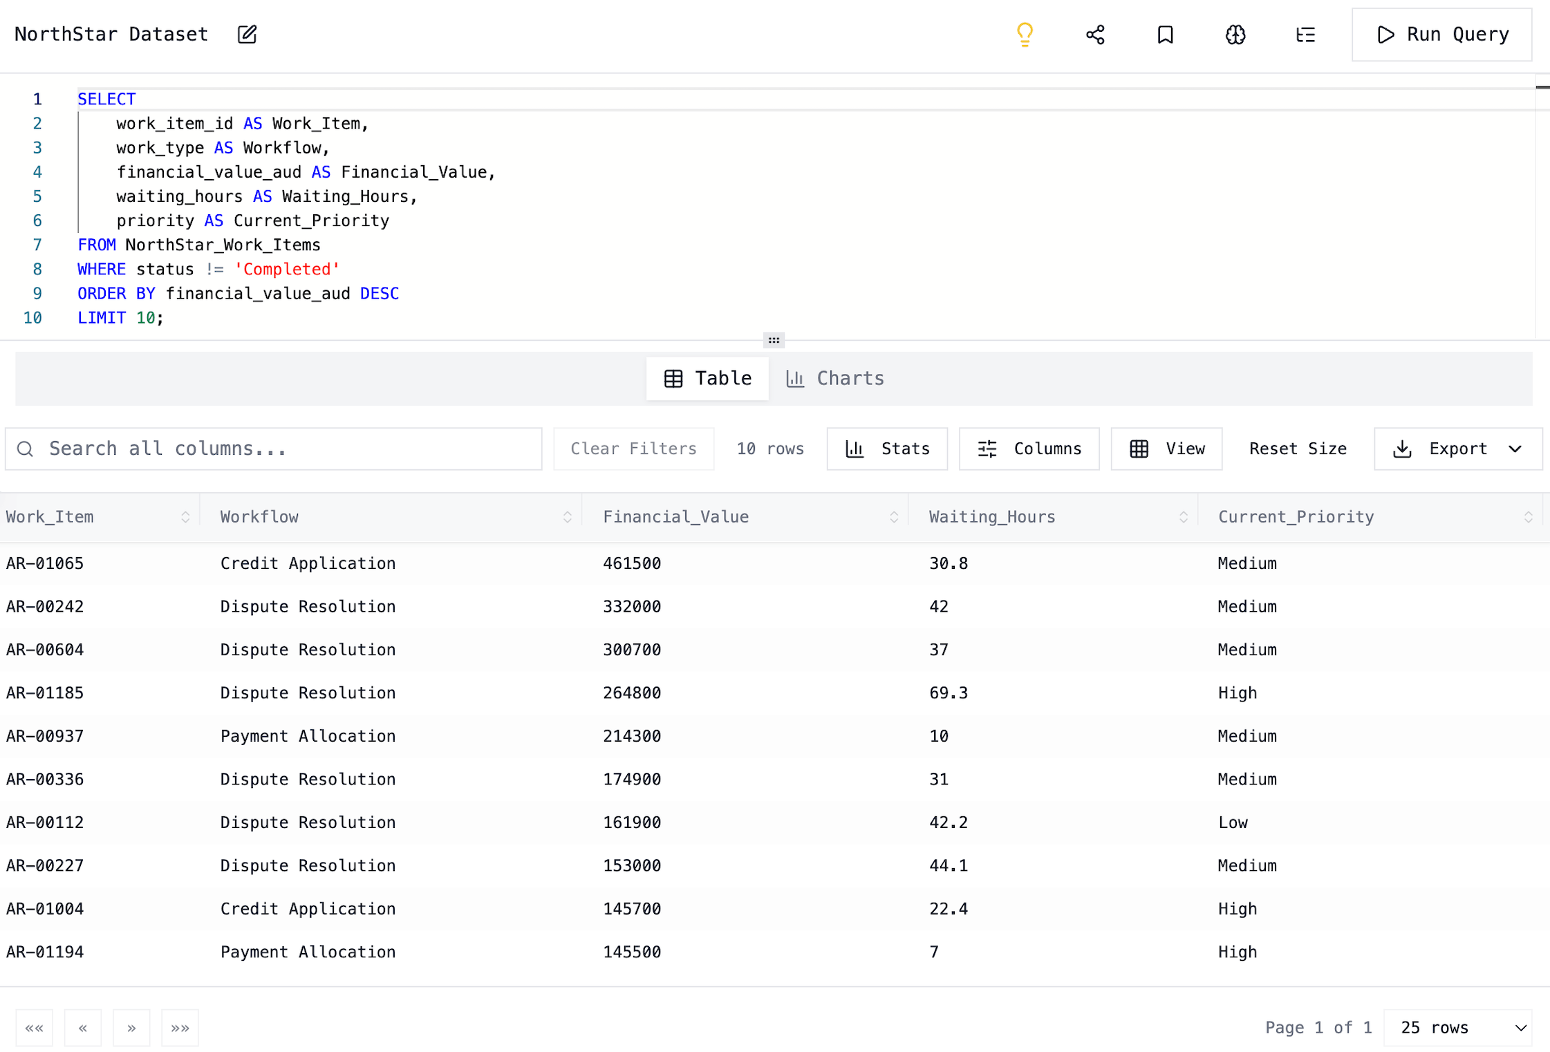Image resolution: width=1550 pixels, height=1052 pixels.
Task: Select cell AR-00227
Action: click(45, 865)
